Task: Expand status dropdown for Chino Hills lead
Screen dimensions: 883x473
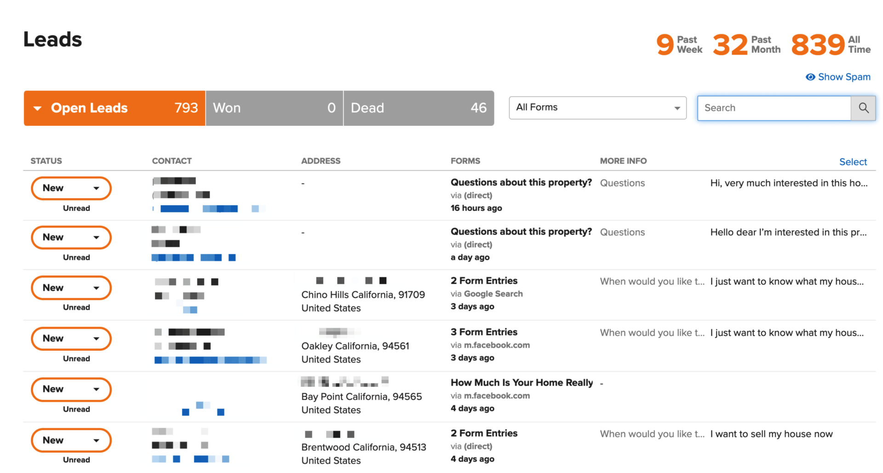Action: click(x=71, y=288)
